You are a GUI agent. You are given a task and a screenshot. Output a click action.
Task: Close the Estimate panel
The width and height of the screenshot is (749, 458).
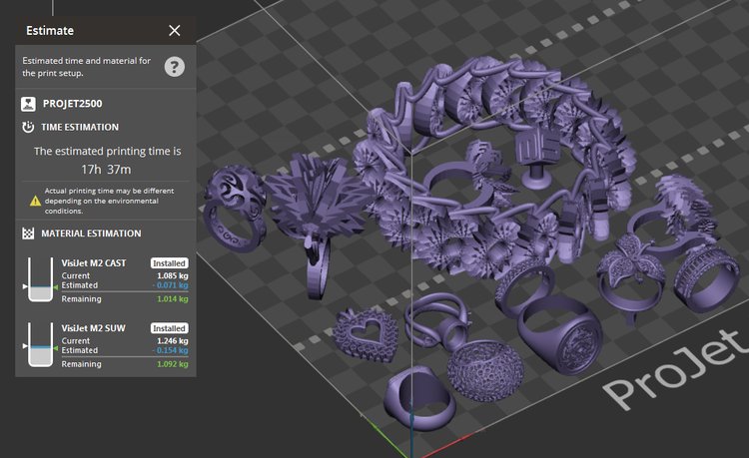[175, 30]
